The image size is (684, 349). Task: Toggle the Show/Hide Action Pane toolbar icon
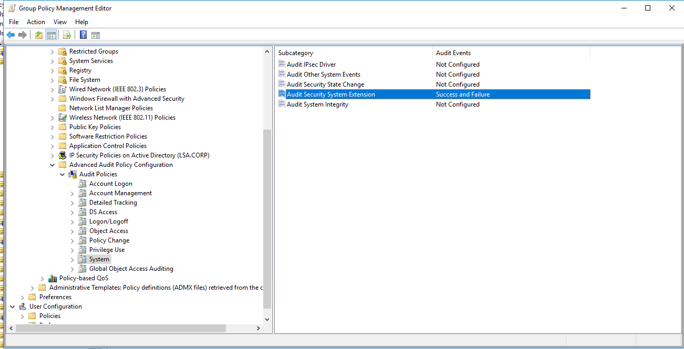point(96,35)
